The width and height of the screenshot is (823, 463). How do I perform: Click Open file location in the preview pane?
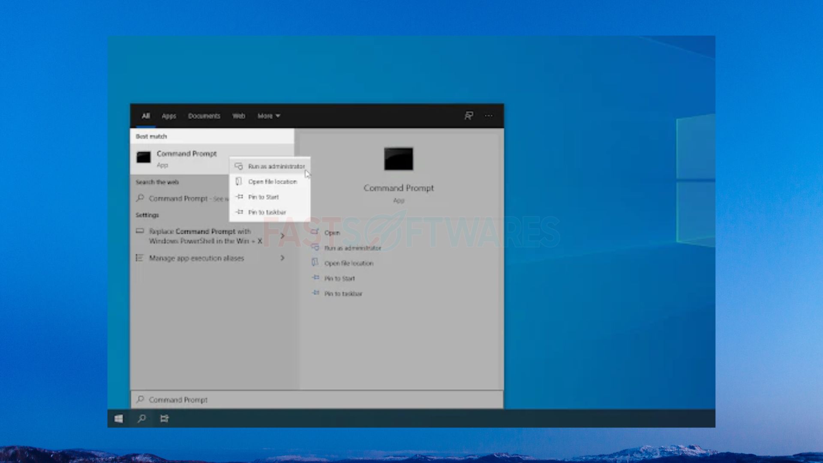[x=349, y=263]
